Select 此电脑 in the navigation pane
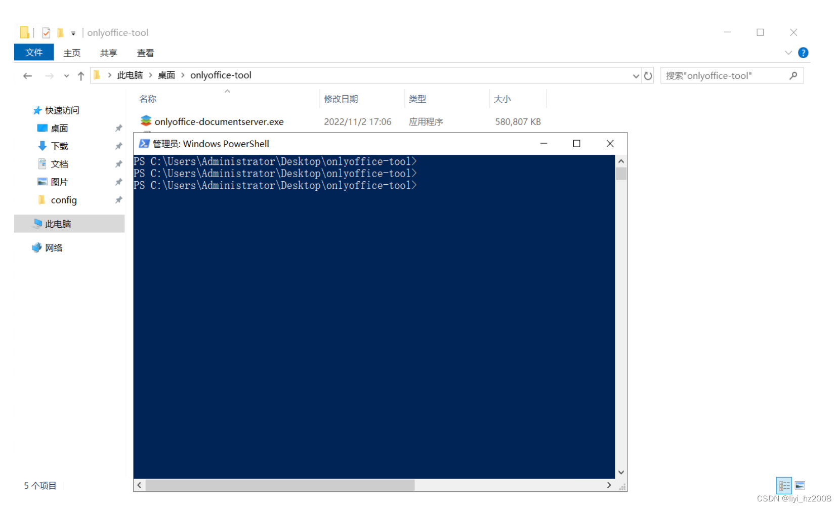This screenshot has width=839, height=508. [69, 224]
